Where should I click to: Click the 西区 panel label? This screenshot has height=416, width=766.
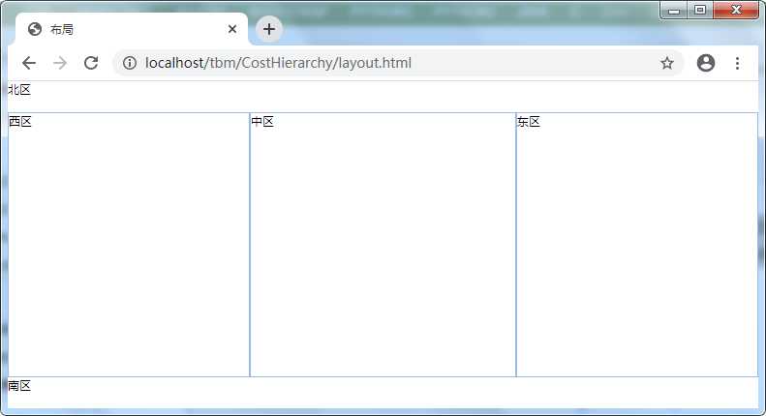[20, 122]
